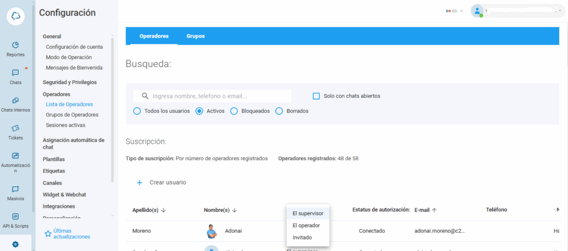Image resolution: width=568 pixels, height=251 pixels.
Task: Open the Chats icon
Action: (15, 72)
